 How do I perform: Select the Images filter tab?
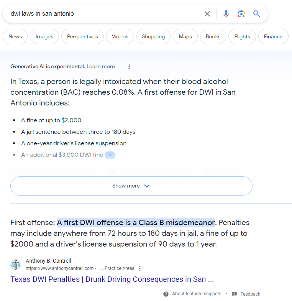click(44, 37)
